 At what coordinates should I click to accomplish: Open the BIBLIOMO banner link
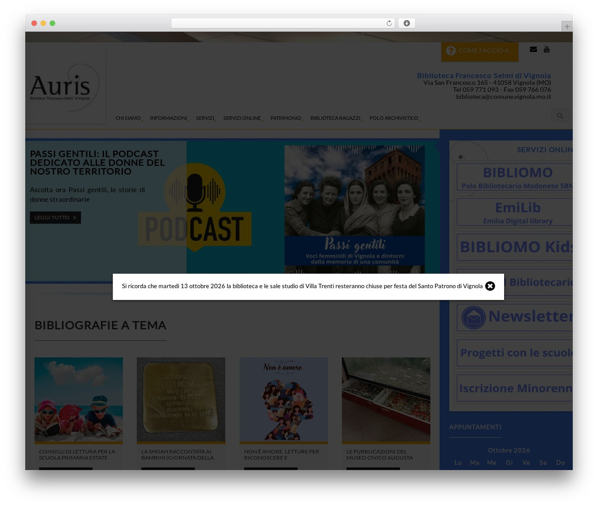(514, 177)
